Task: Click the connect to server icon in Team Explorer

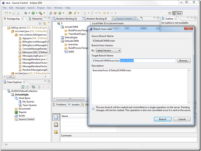Action: pyautogui.click(x=33, y=87)
